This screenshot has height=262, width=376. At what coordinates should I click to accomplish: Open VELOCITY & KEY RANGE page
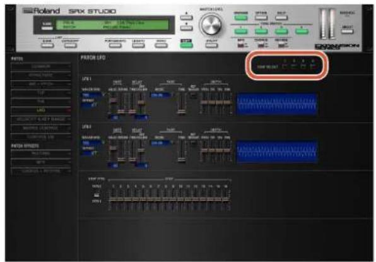point(41,119)
